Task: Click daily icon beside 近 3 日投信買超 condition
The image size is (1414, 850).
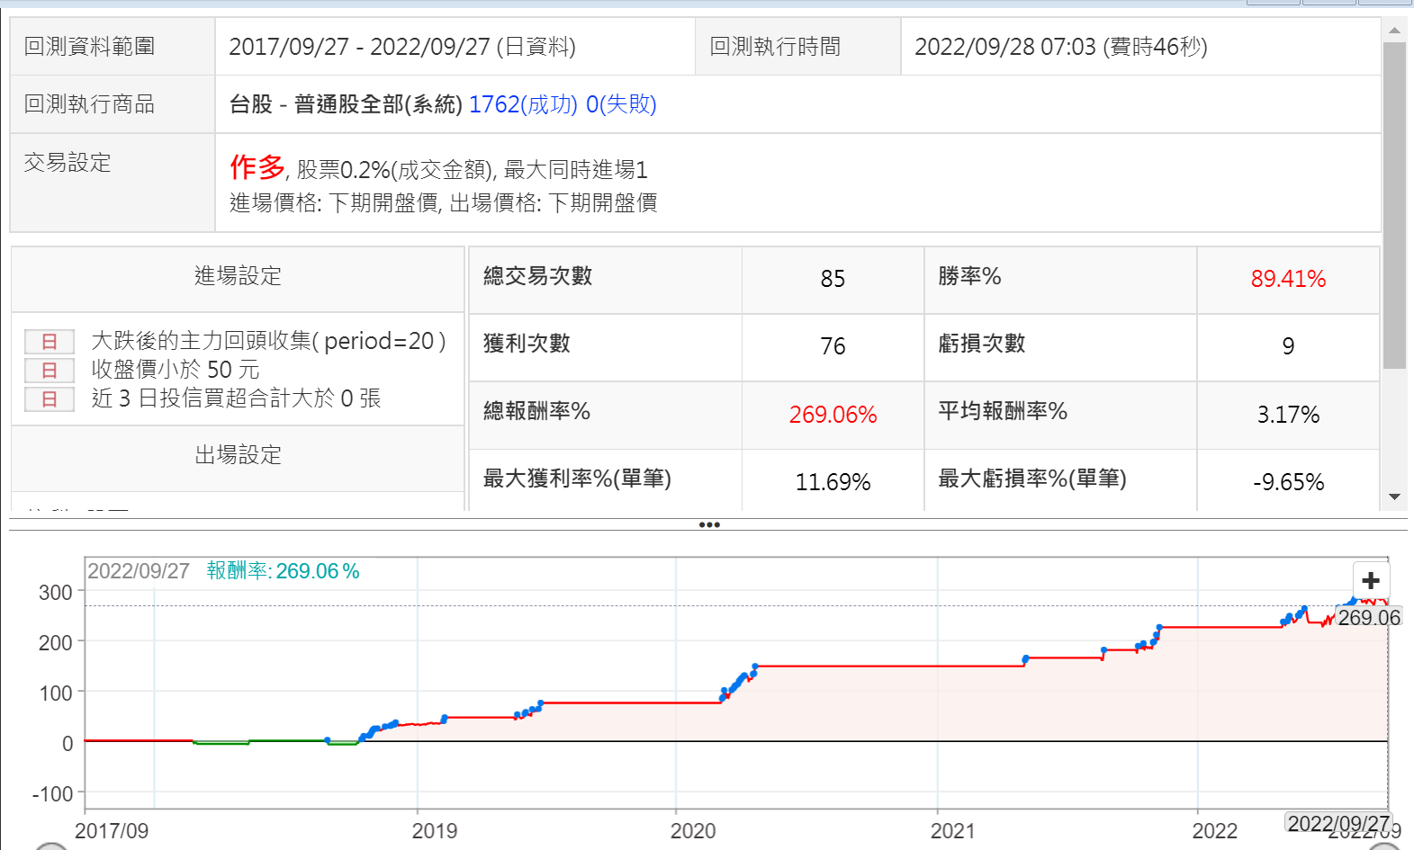Action: pyautogui.click(x=50, y=399)
